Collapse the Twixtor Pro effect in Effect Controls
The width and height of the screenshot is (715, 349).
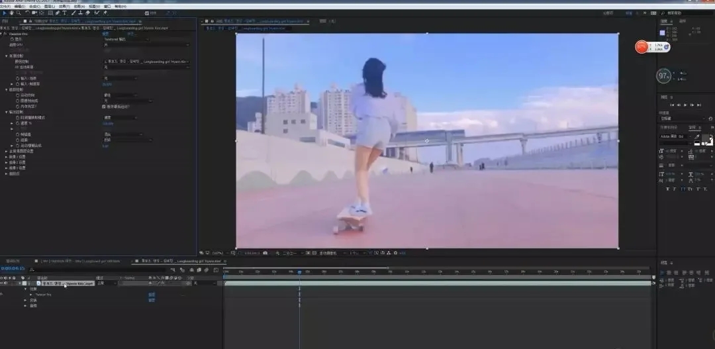[2, 34]
